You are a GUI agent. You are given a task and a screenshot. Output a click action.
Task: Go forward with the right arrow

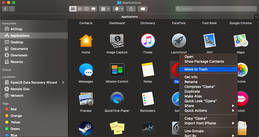coord(12,9)
